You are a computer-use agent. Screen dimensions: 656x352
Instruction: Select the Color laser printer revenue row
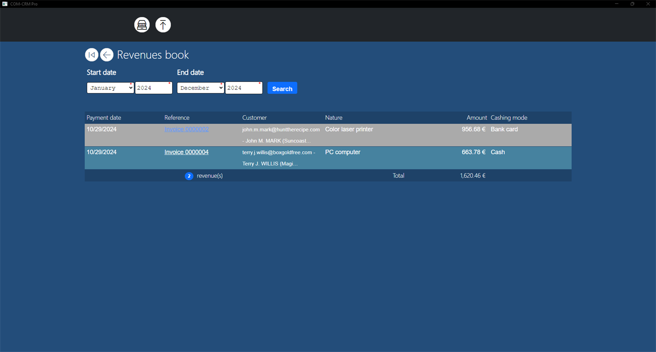tap(349, 129)
